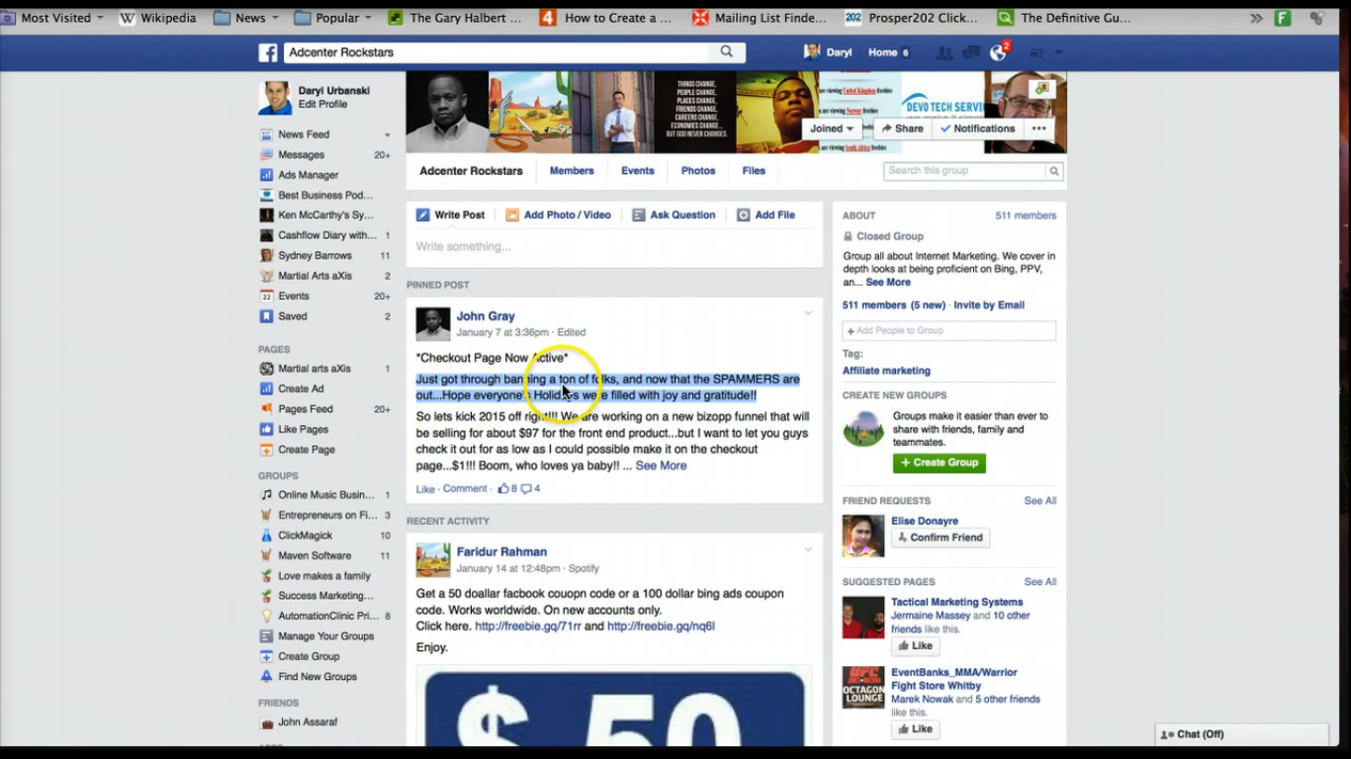Image resolution: width=1351 pixels, height=759 pixels.
Task: Click John Gray profile thumbnail
Action: [x=433, y=324]
